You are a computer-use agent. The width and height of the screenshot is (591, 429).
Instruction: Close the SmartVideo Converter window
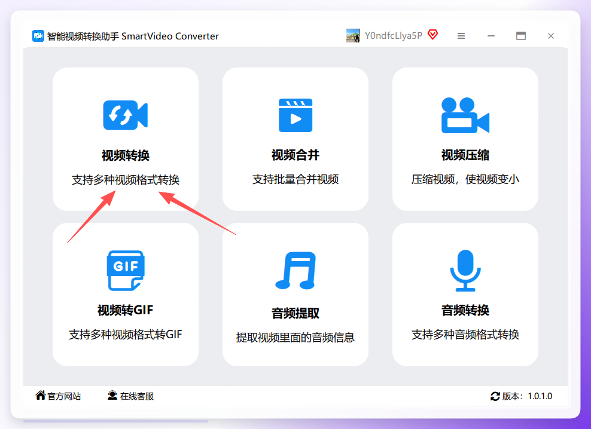coord(551,36)
